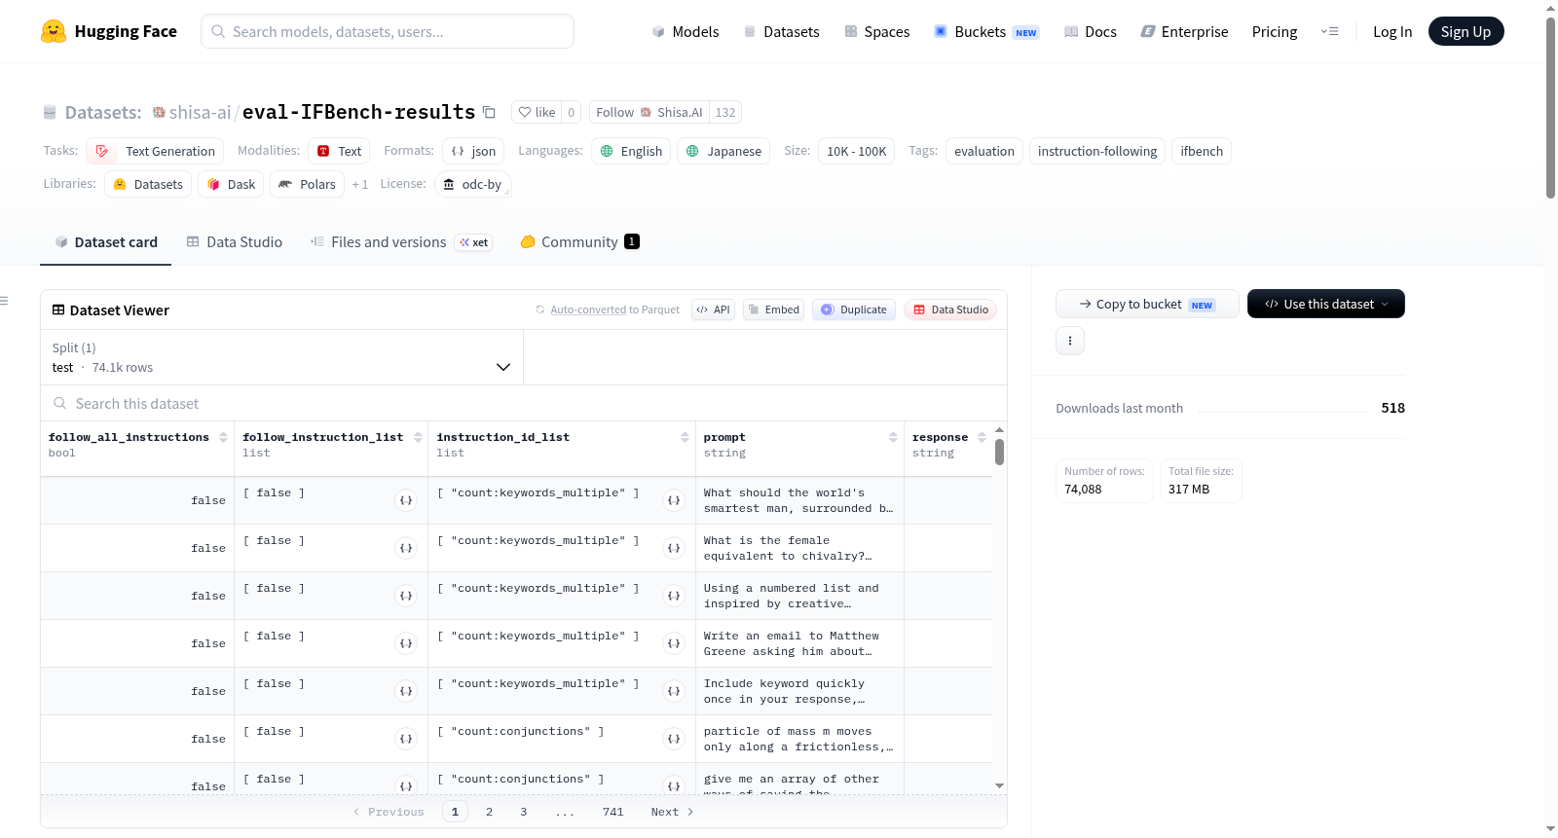Click the Search this dataset field
The image size is (1558, 838).
524,403
